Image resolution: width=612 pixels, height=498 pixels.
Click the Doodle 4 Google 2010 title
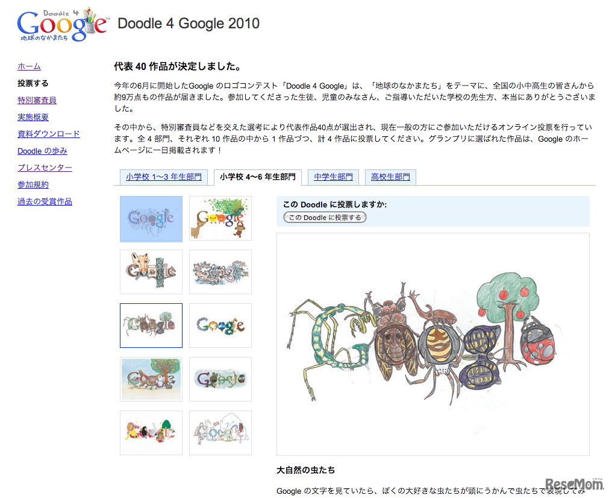[189, 24]
